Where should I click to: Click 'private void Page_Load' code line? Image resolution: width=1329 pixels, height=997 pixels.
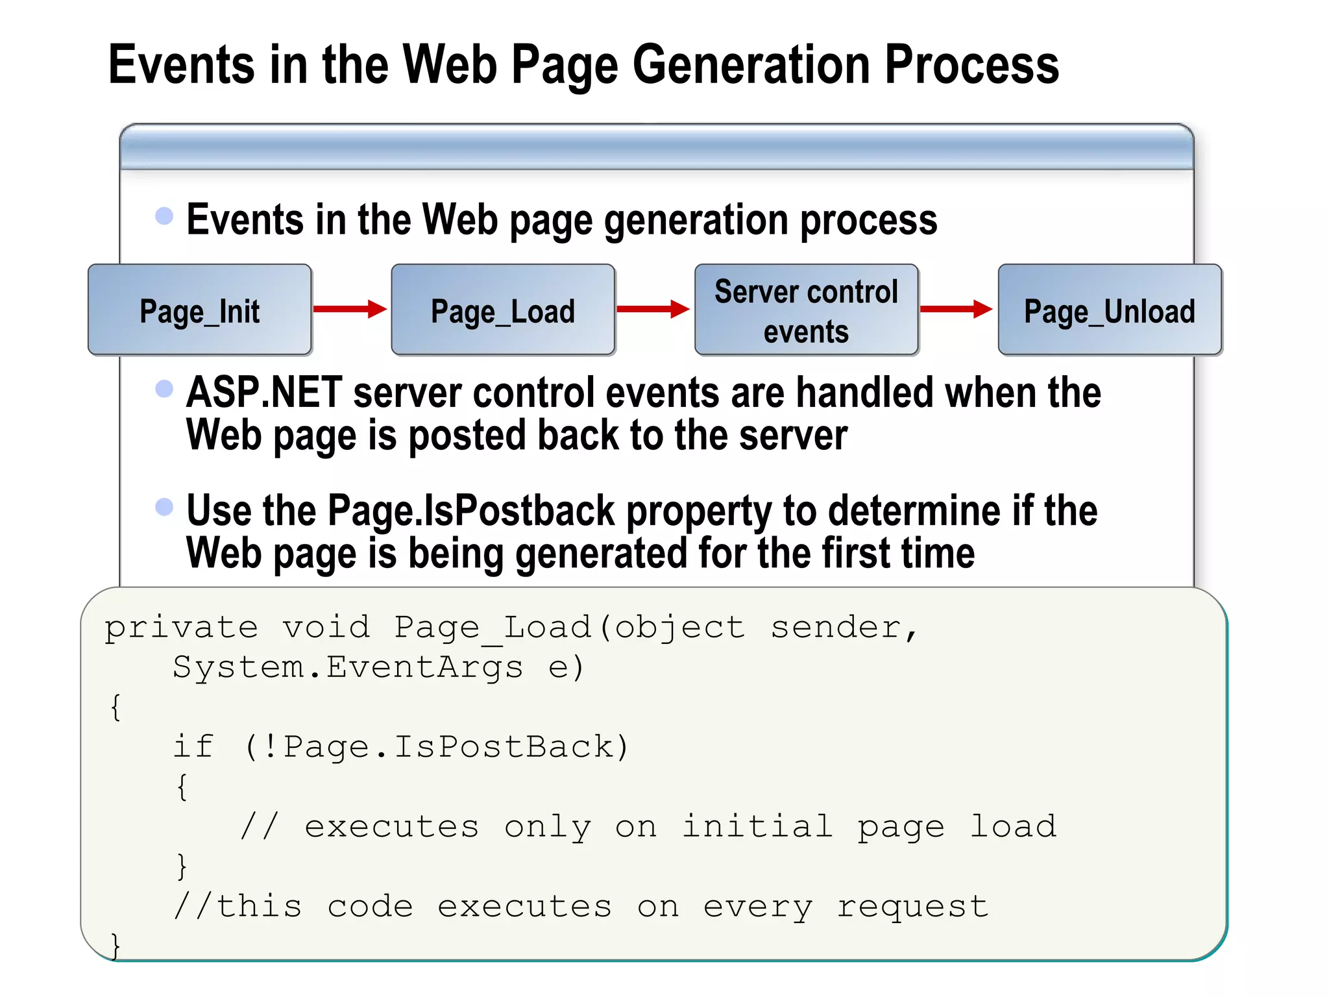[x=511, y=628]
